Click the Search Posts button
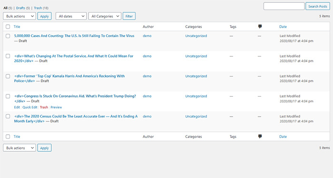The height and width of the screenshot is (178, 333). click(x=318, y=6)
